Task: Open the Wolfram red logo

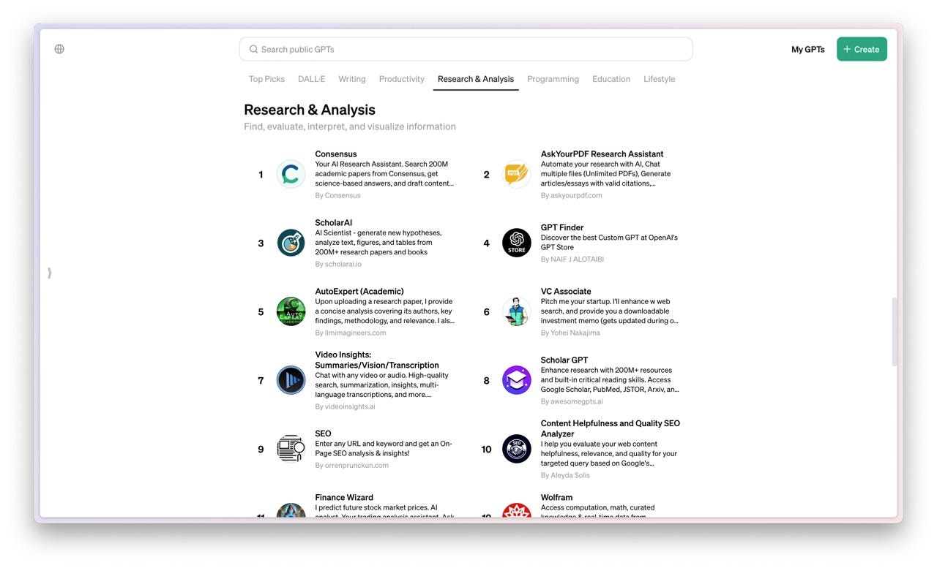Action: click(516, 510)
